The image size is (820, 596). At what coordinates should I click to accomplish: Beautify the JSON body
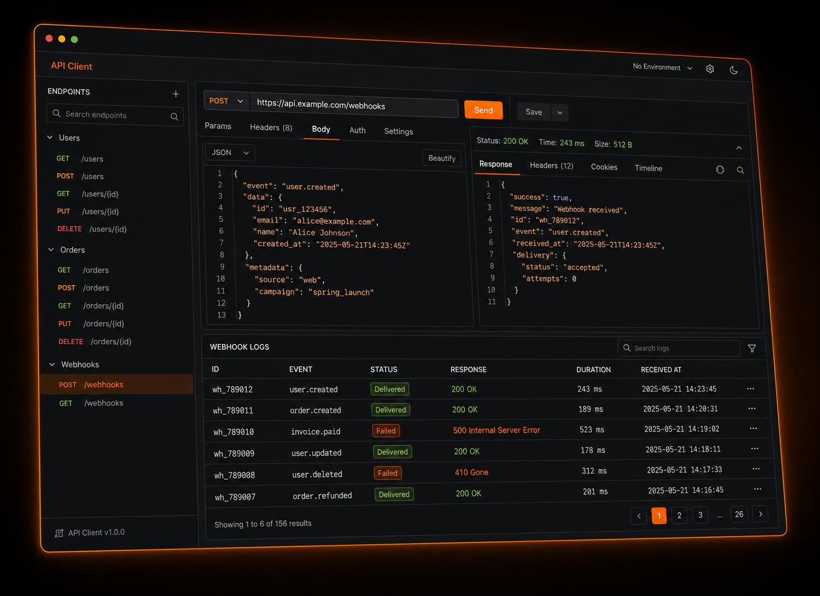click(442, 158)
